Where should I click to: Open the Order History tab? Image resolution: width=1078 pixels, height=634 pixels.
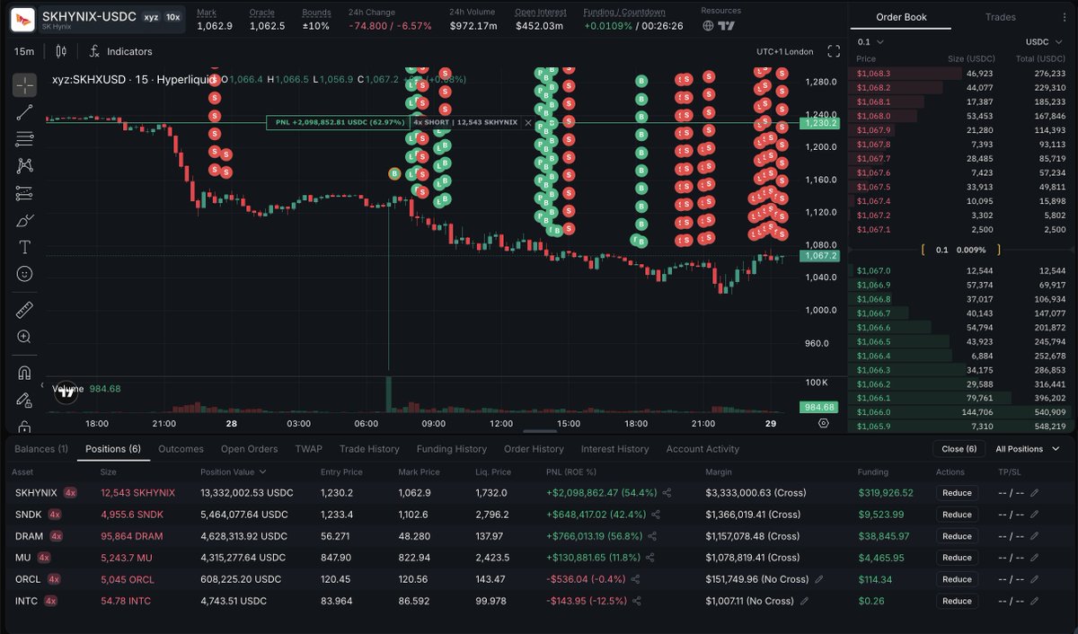point(534,449)
